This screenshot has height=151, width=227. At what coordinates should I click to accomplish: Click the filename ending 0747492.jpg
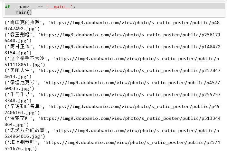[19, 29]
